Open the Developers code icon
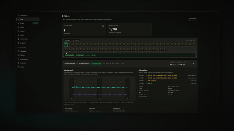Viewport: 234px width, 131px height. click(x=19, y=59)
